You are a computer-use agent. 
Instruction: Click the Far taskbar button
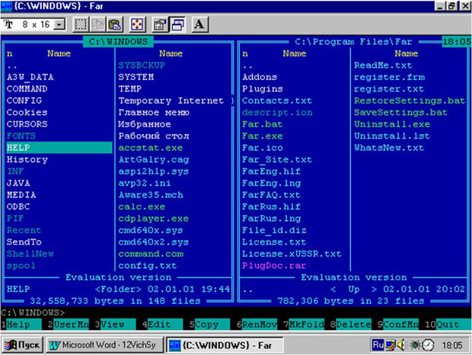[225, 345]
